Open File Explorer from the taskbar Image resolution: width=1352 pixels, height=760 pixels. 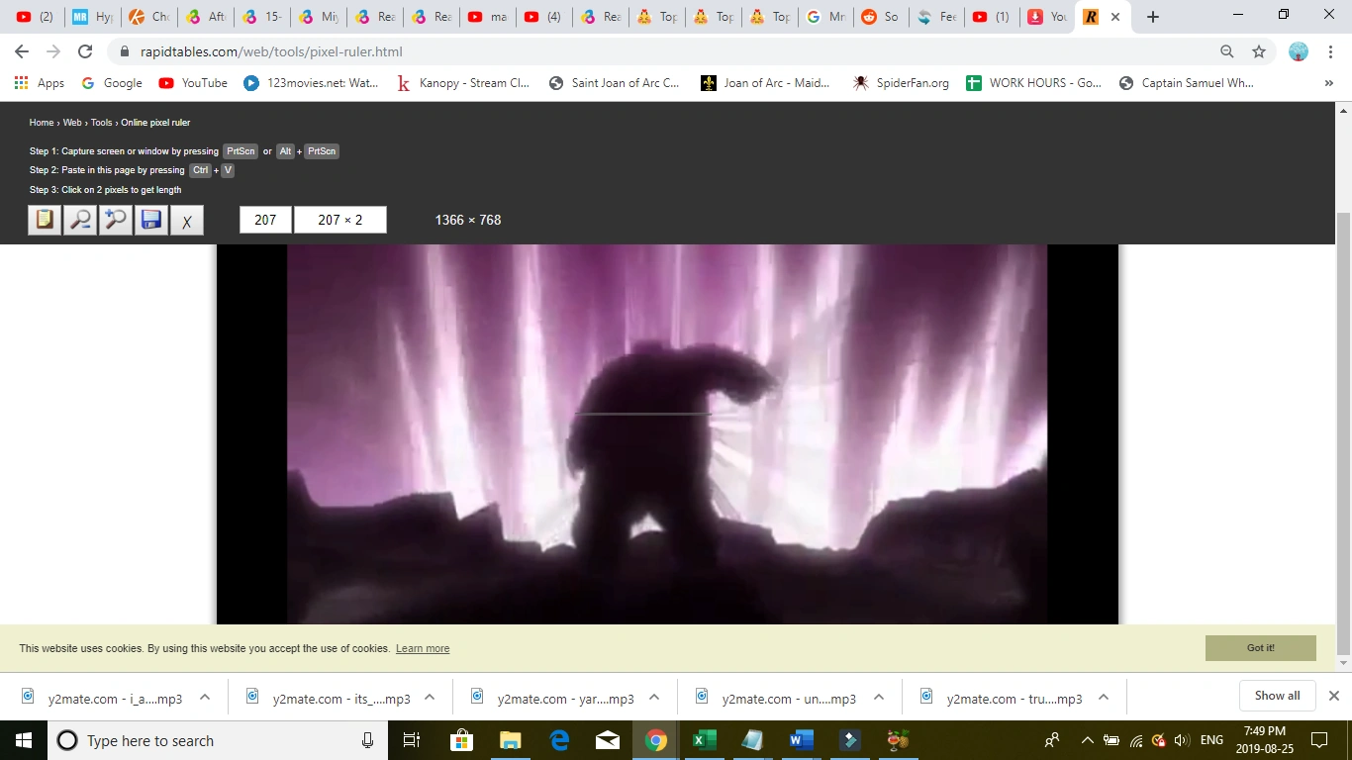click(511, 740)
